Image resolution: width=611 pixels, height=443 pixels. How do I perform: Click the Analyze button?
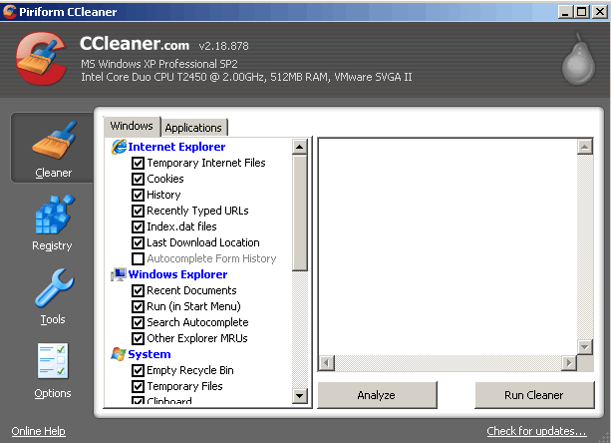pyautogui.click(x=377, y=395)
